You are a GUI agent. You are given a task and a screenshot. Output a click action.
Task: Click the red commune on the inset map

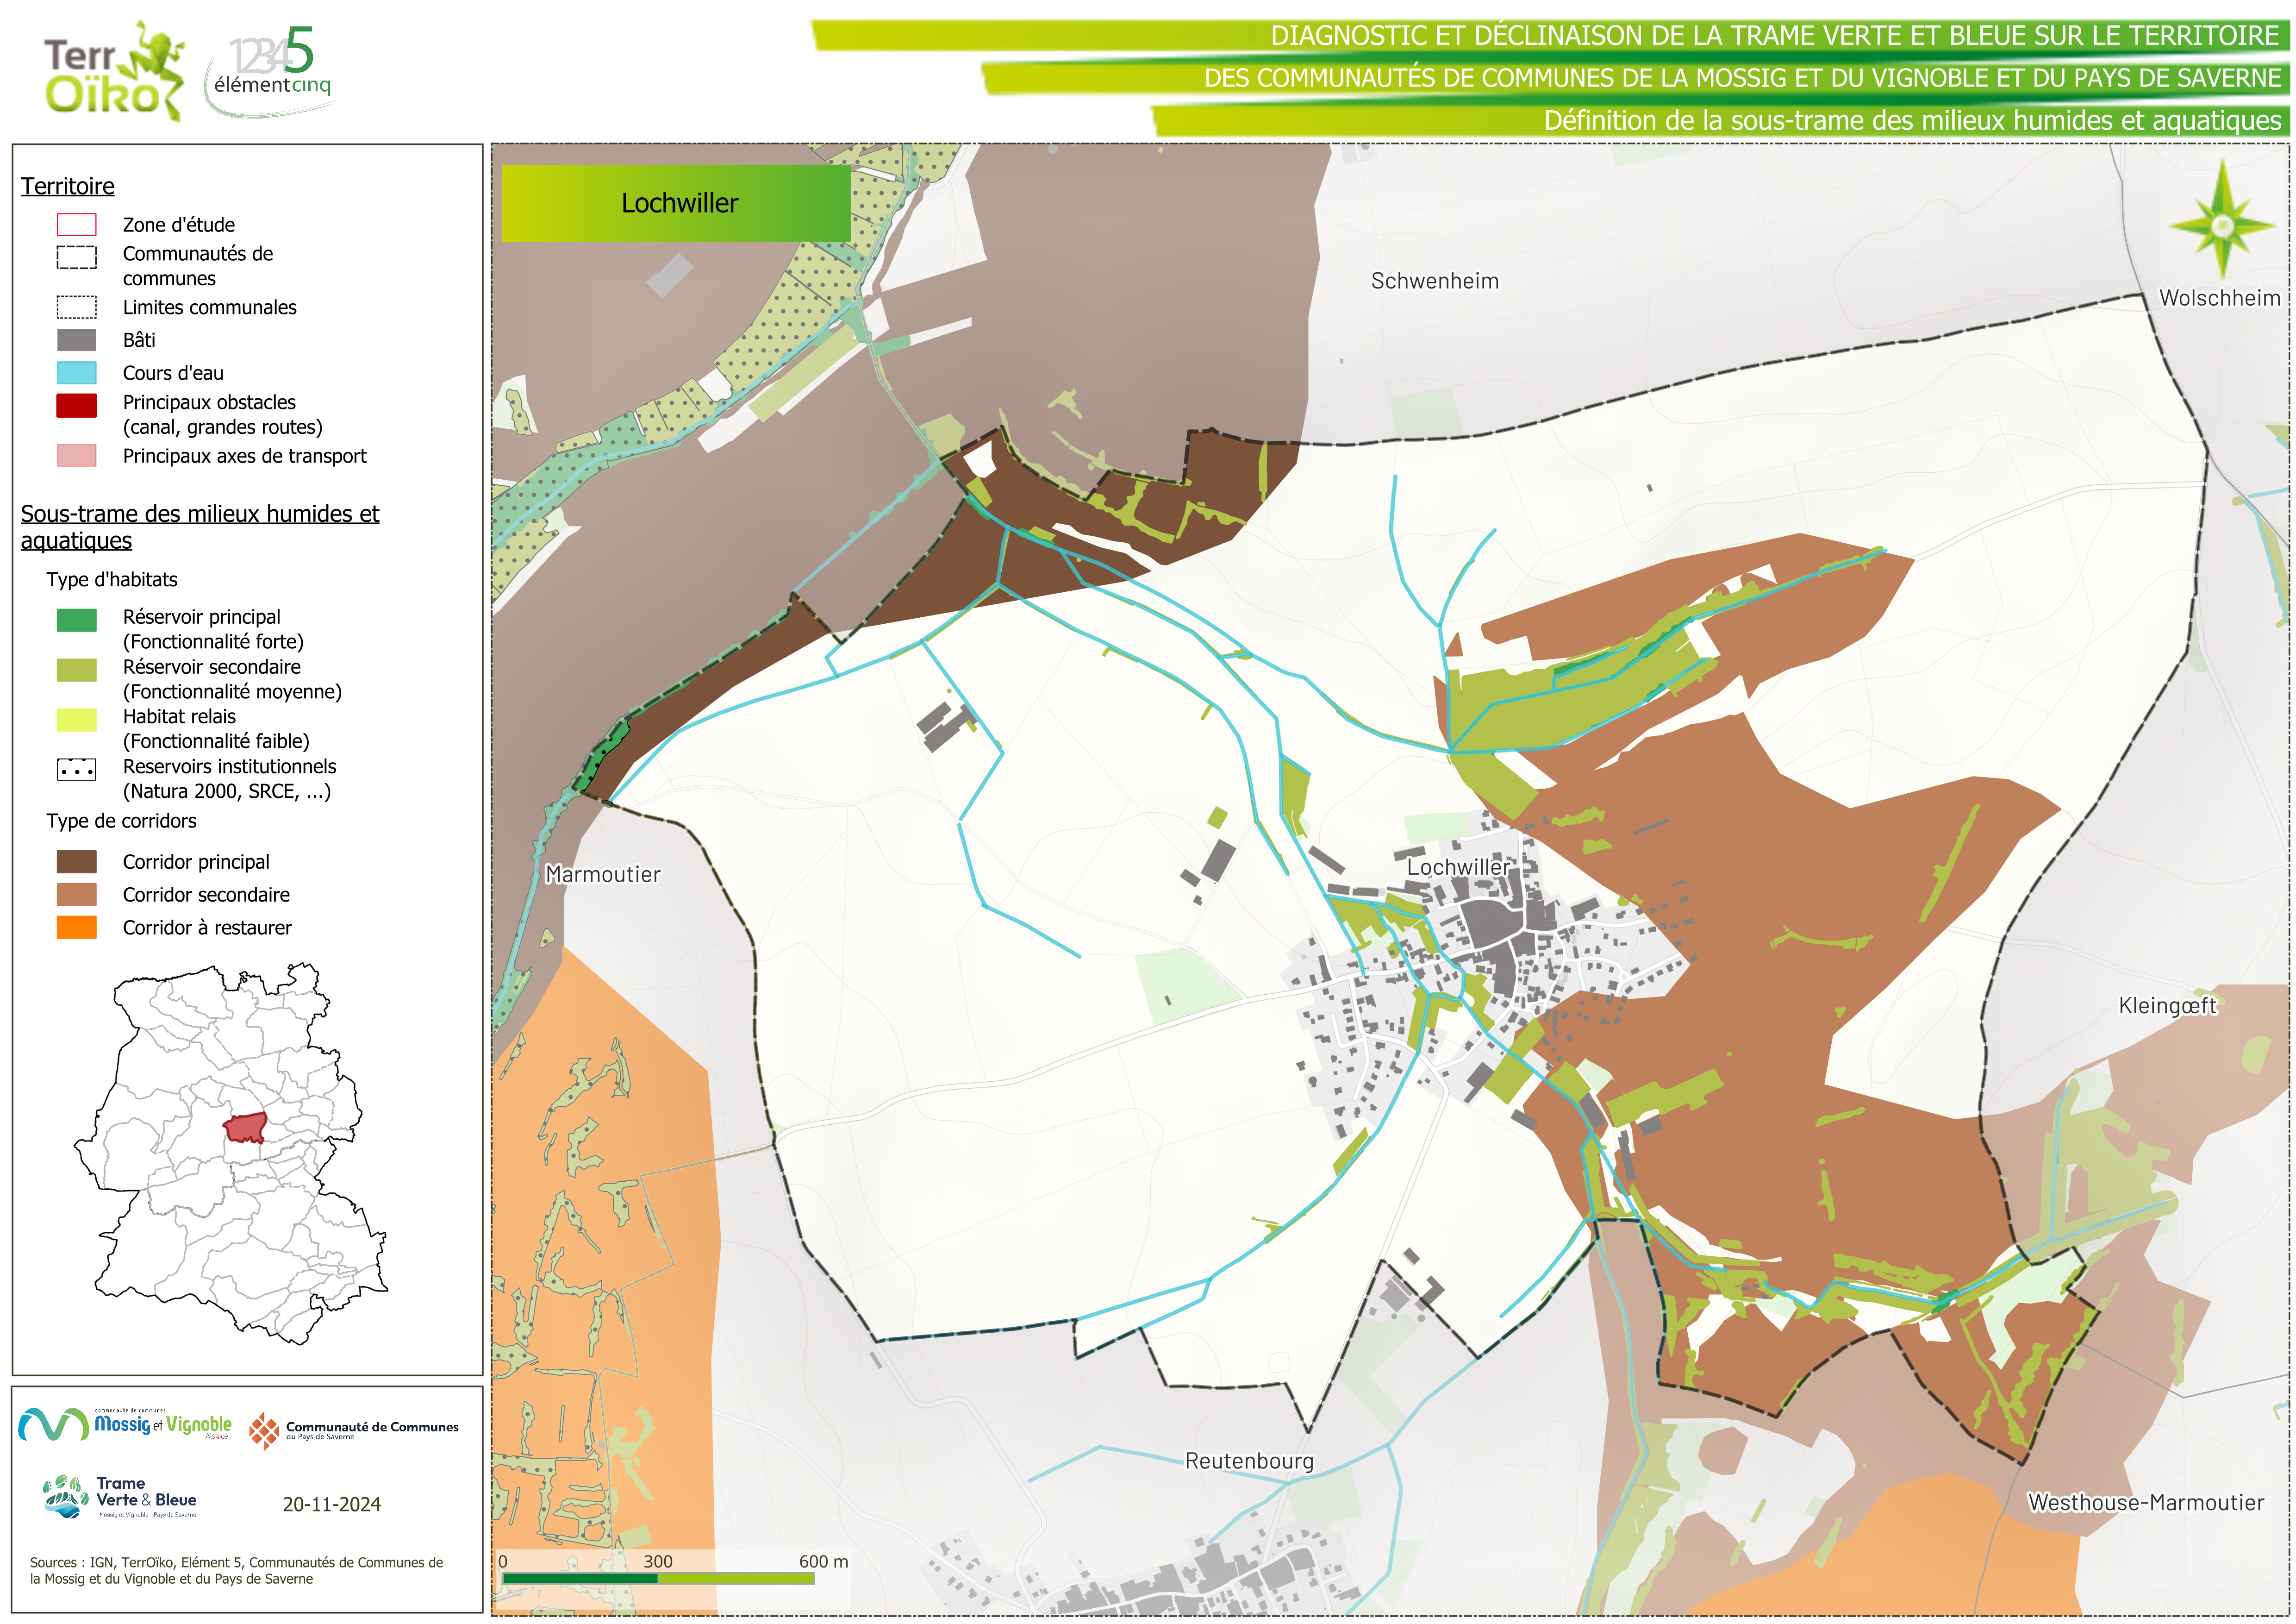tap(245, 1128)
